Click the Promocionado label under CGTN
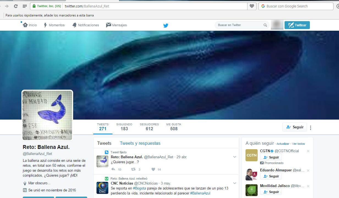 (274, 163)
